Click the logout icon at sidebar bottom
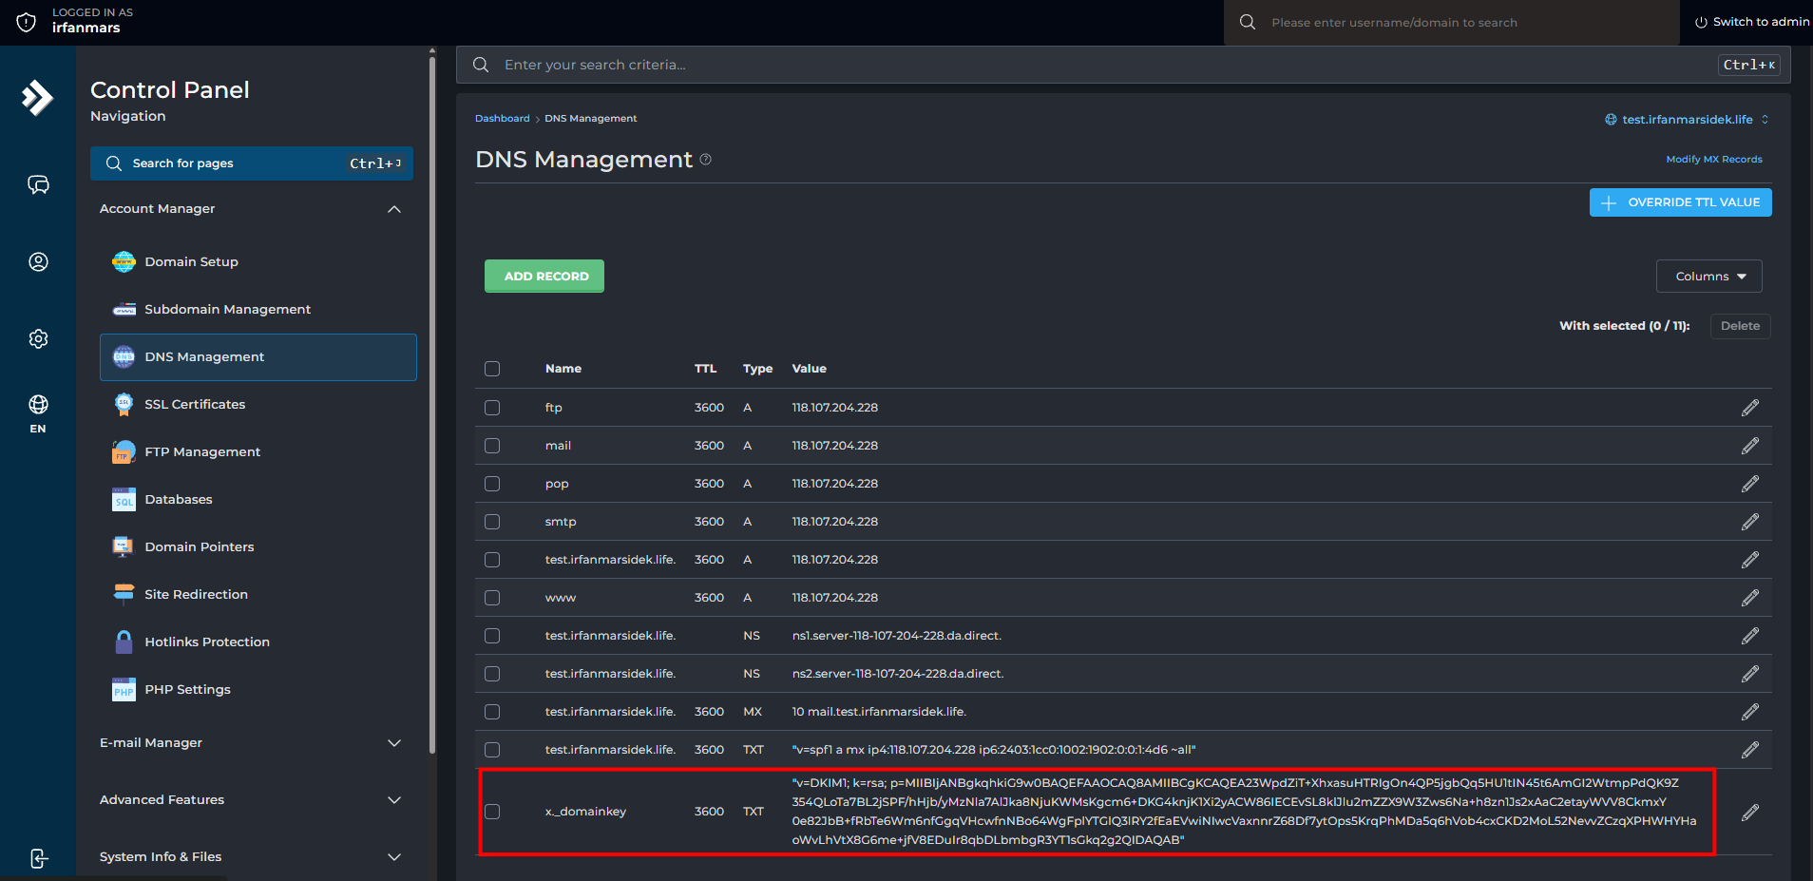The height and width of the screenshot is (881, 1813). tap(38, 858)
